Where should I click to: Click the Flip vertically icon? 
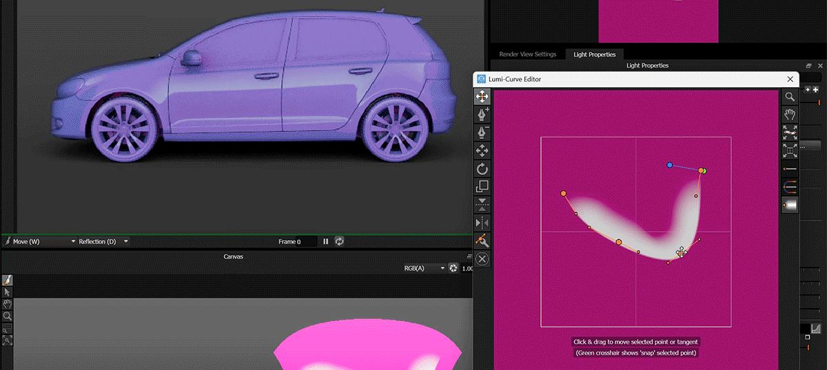[x=482, y=204]
